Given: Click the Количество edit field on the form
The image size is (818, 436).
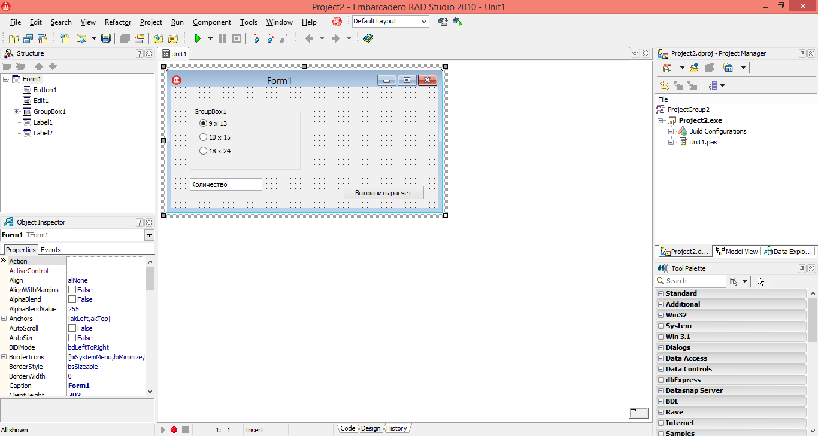Looking at the screenshot, I should click(x=226, y=184).
